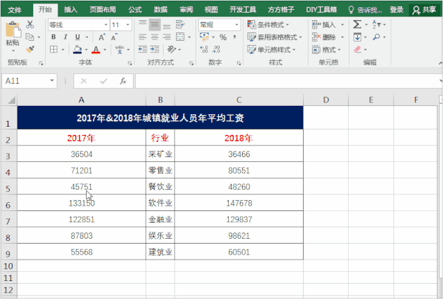Switch to the 数据 Data tab
The height and width of the screenshot is (299, 443).
click(x=160, y=10)
